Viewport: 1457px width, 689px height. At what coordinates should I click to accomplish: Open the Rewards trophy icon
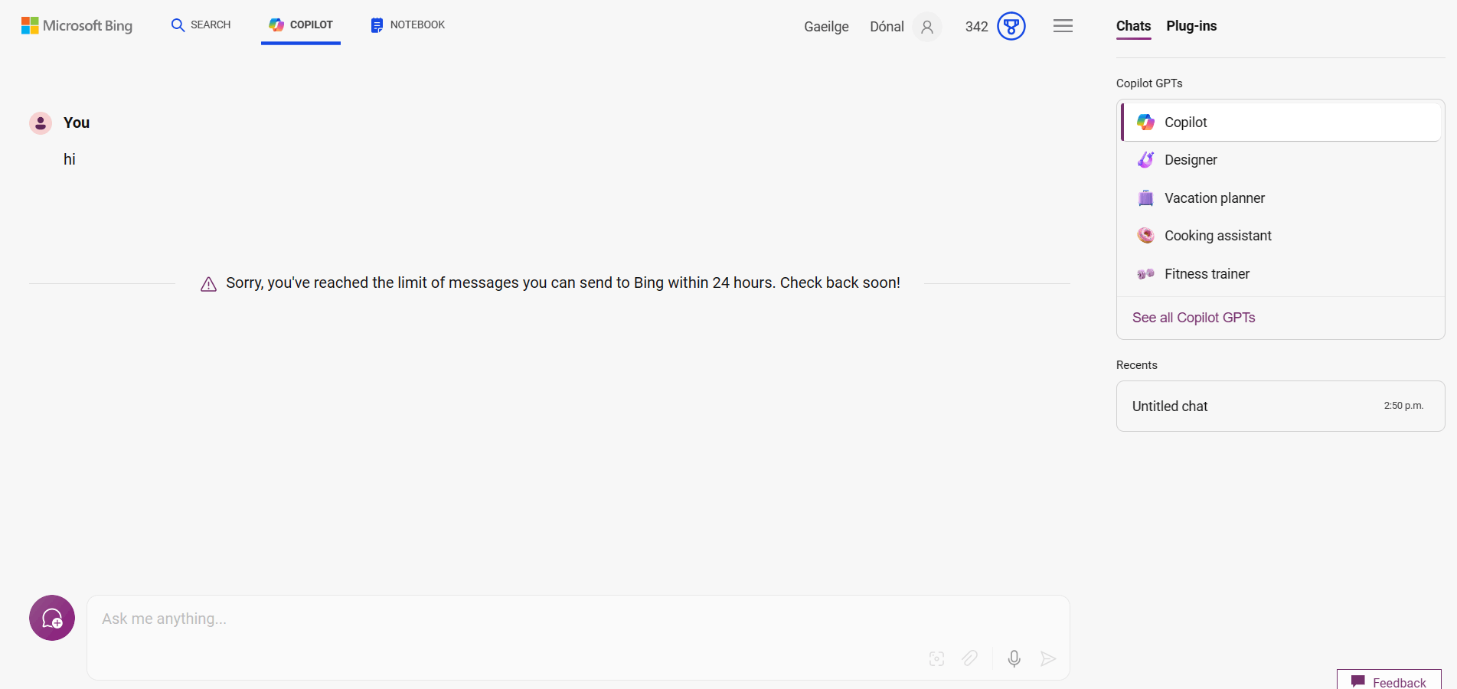tap(1011, 26)
